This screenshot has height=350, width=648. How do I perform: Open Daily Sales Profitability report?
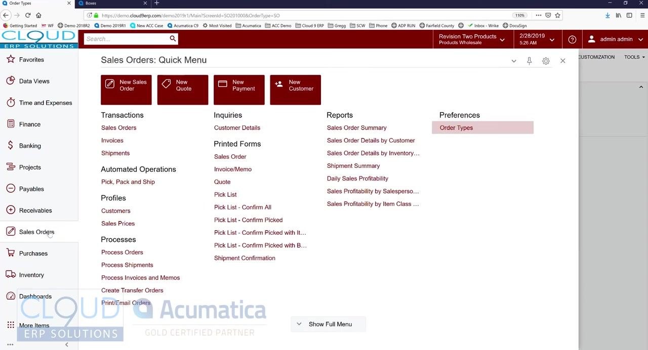point(357,179)
